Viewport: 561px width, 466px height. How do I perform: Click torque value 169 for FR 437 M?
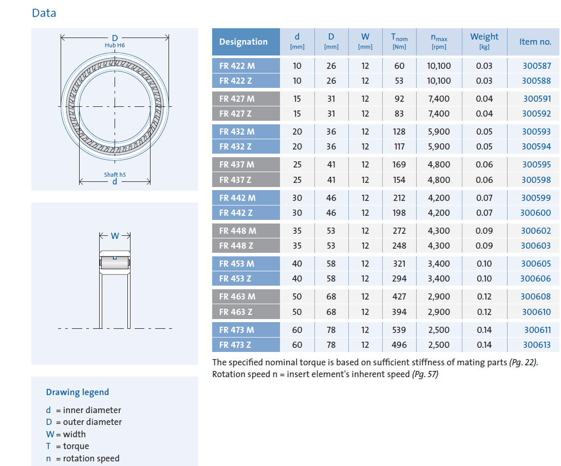click(399, 164)
